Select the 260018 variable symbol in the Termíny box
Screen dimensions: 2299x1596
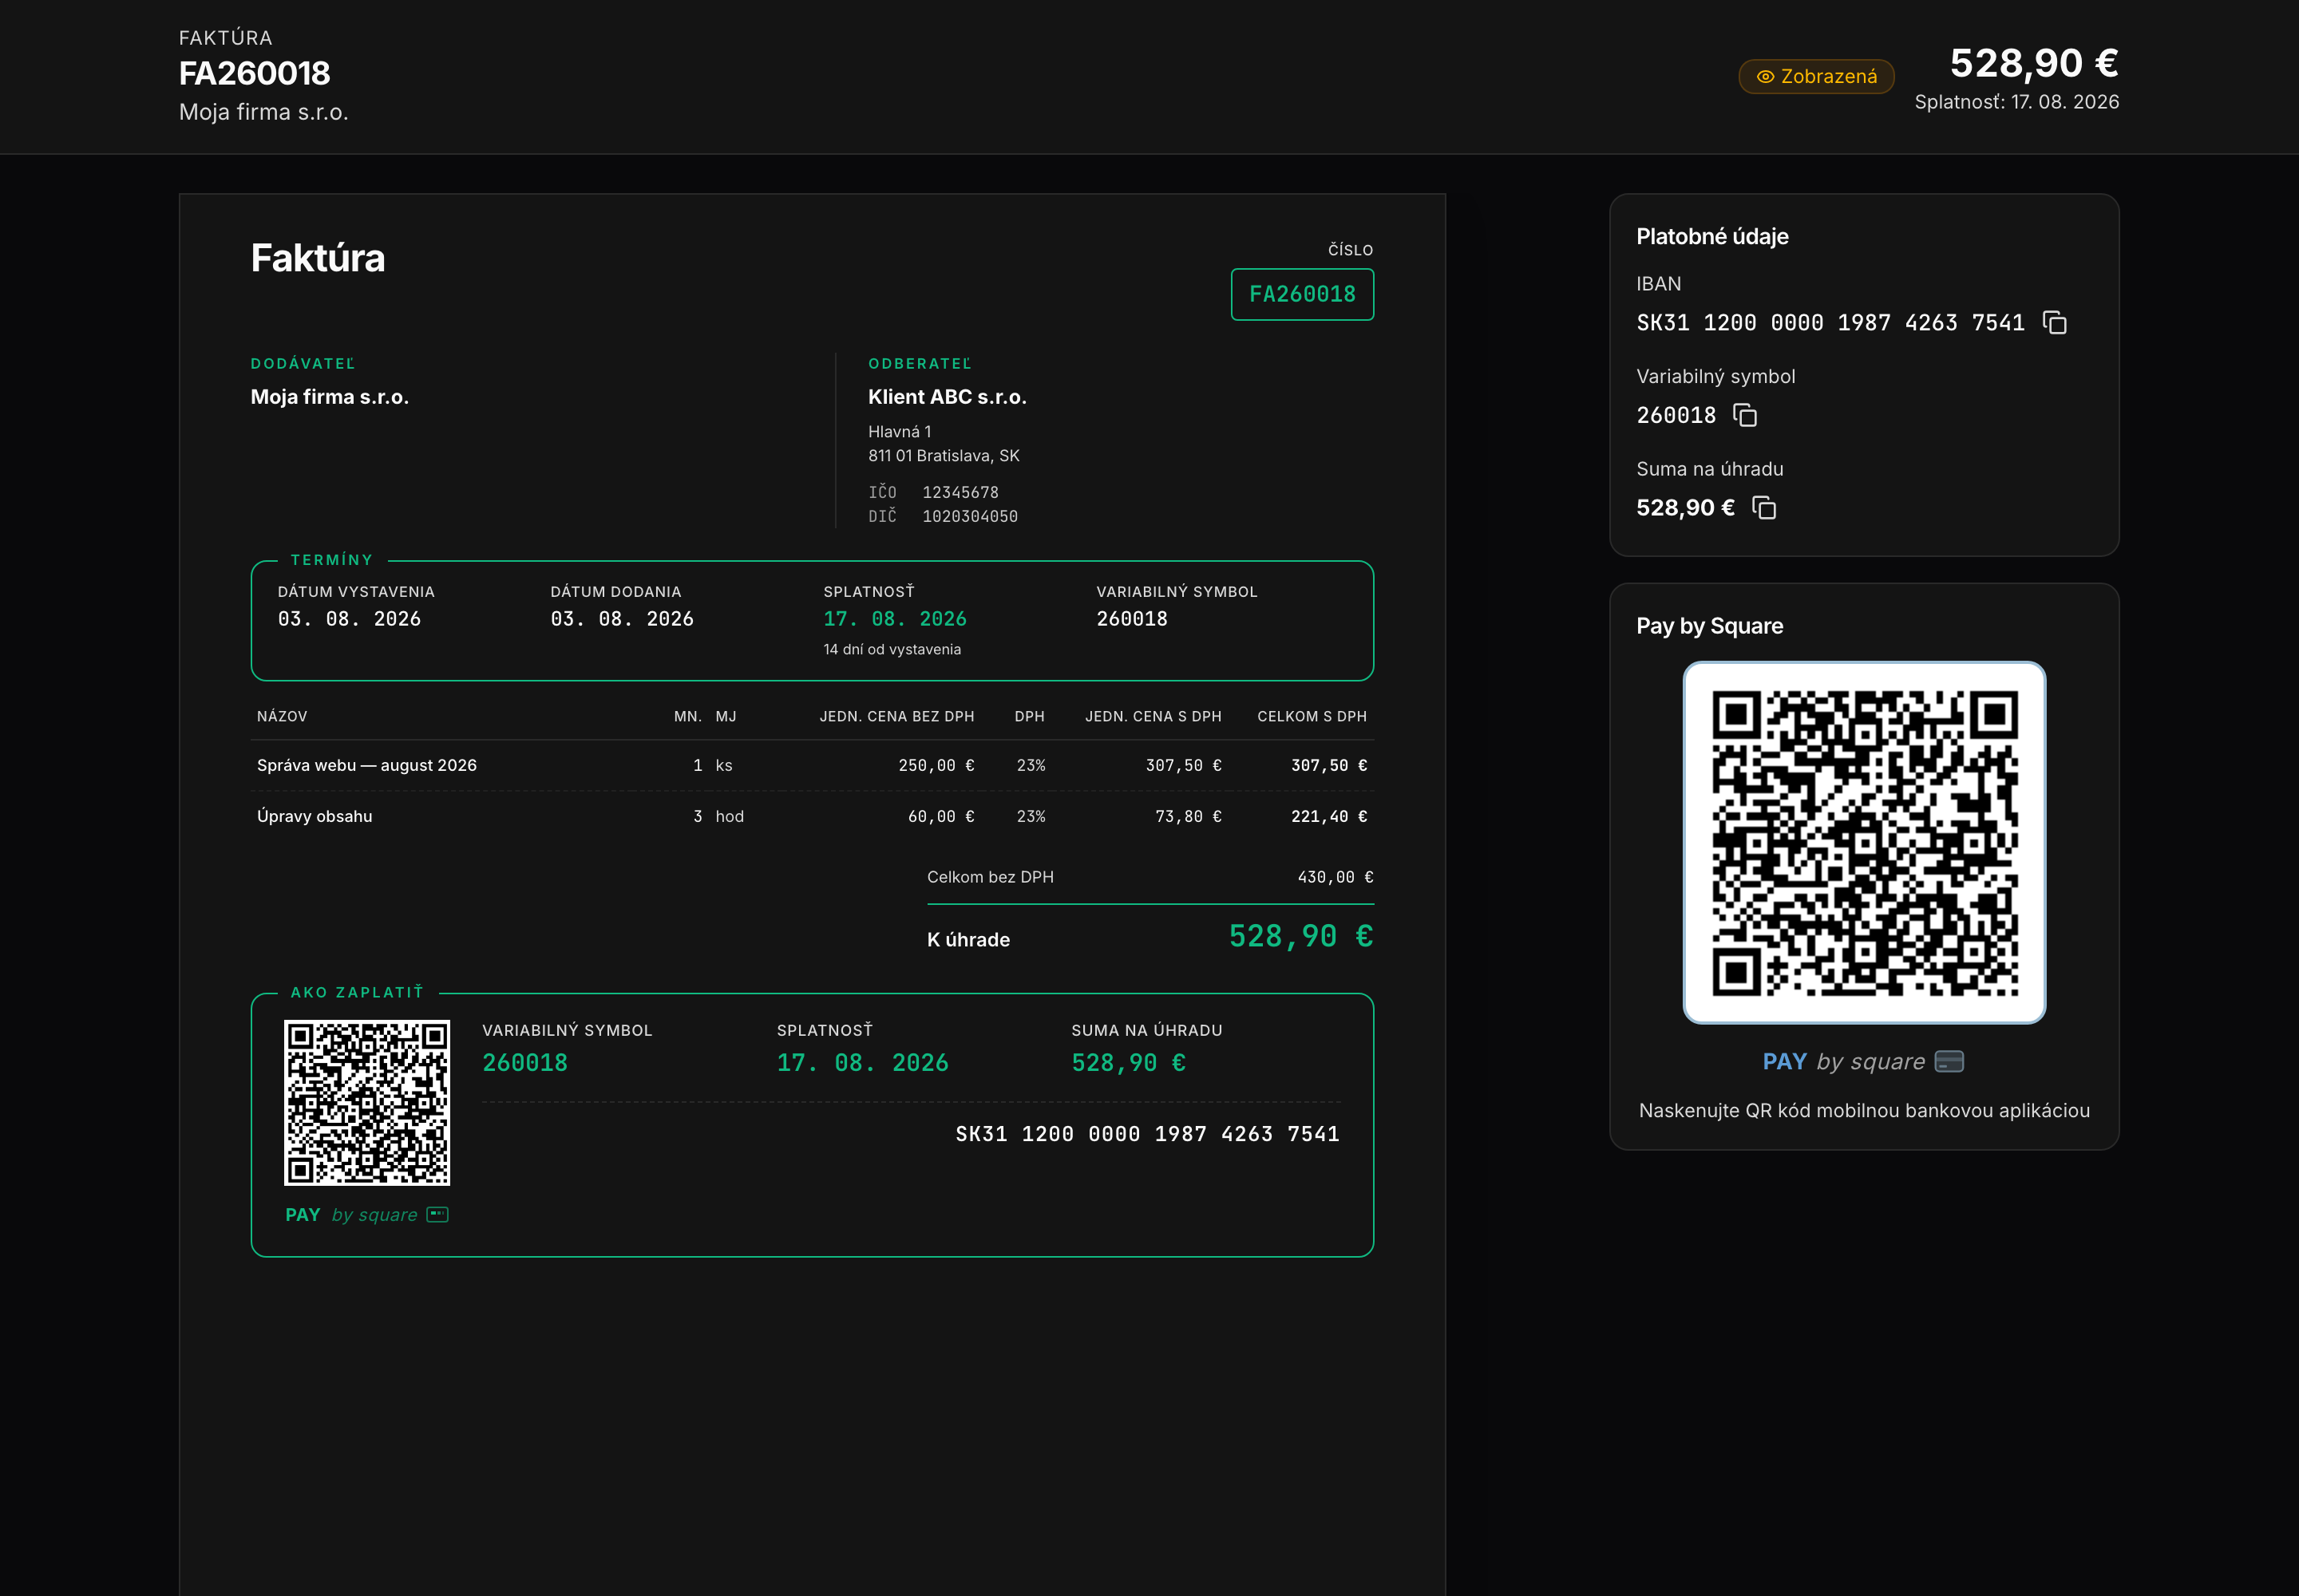[x=1131, y=619]
